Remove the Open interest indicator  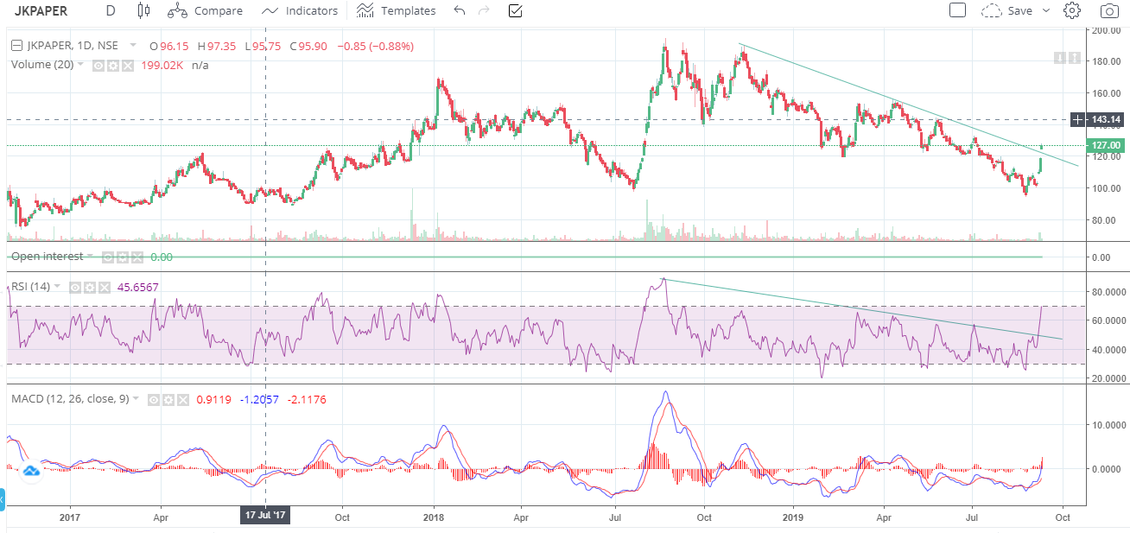point(137,257)
